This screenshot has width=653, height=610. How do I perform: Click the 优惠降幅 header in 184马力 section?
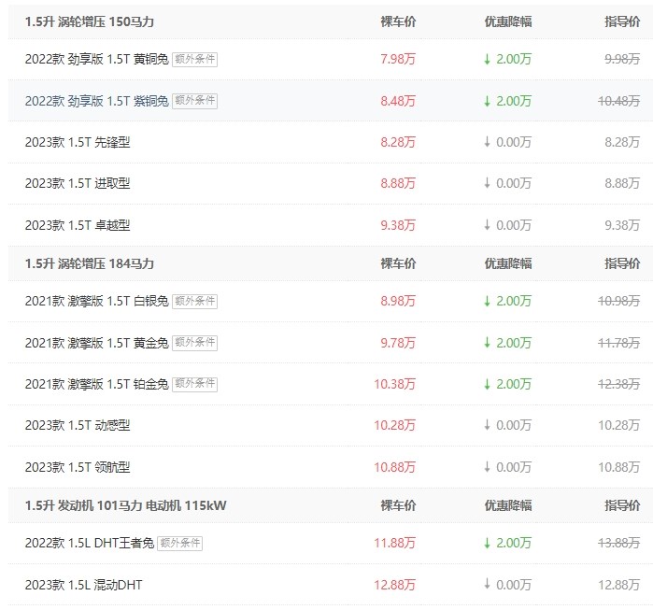508,263
